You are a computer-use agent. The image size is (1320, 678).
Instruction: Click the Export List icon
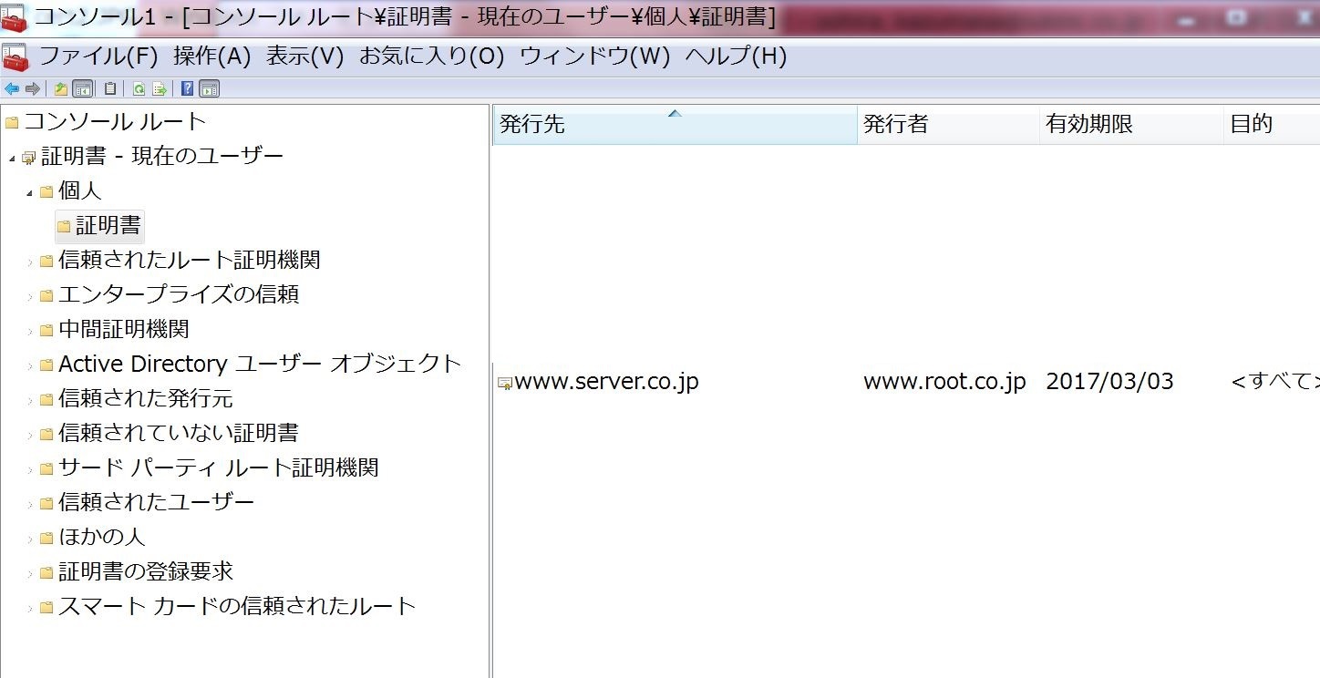(x=159, y=88)
